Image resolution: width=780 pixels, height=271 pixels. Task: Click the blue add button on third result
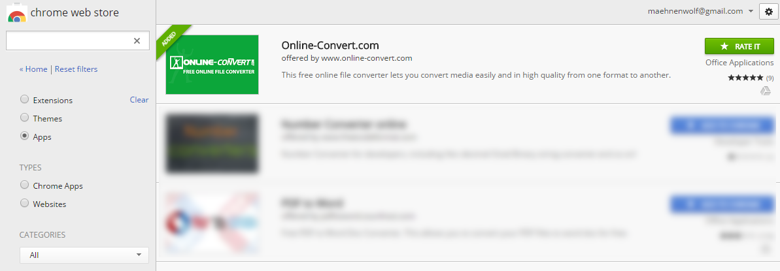tap(722, 204)
